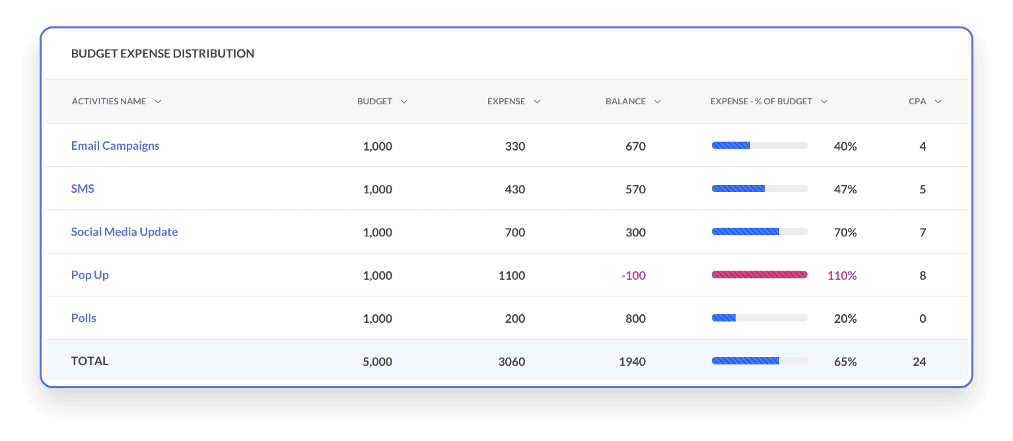
Task: Click the 65% total percentage
Action: coord(845,362)
